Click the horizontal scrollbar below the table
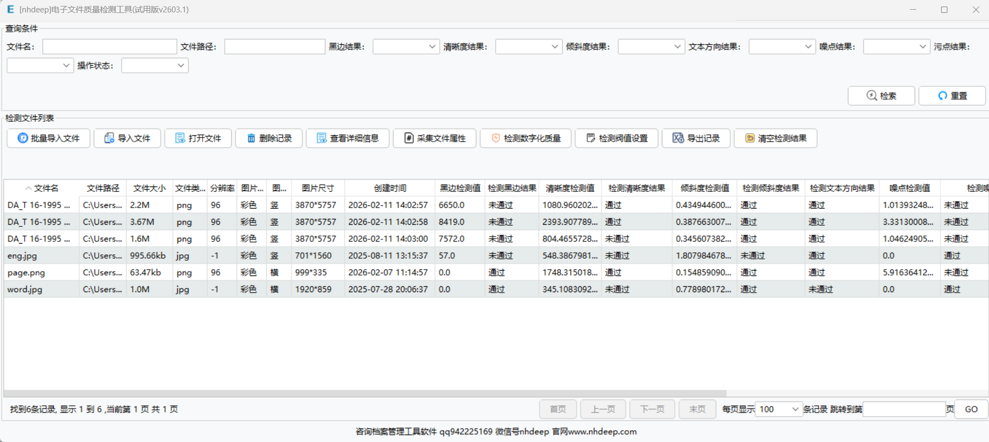Viewport: 989px width, 442px height. 365,393
